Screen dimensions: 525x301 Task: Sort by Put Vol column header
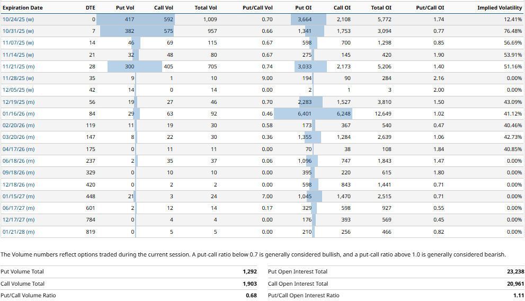coord(125,8)
